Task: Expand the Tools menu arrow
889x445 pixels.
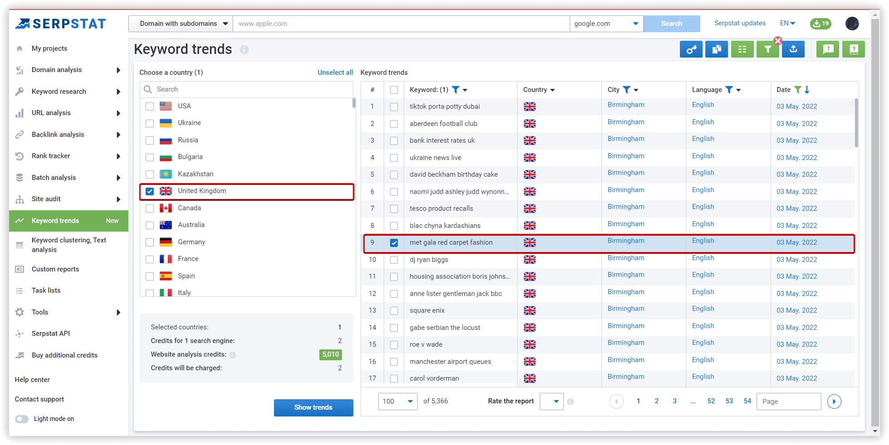Action: tap(118, 313)
